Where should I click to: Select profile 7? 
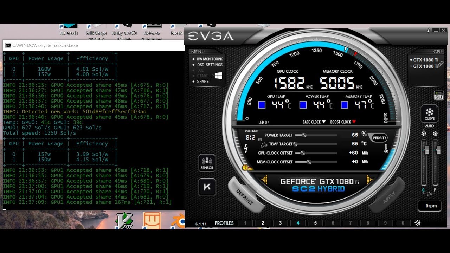click(351, 223)
